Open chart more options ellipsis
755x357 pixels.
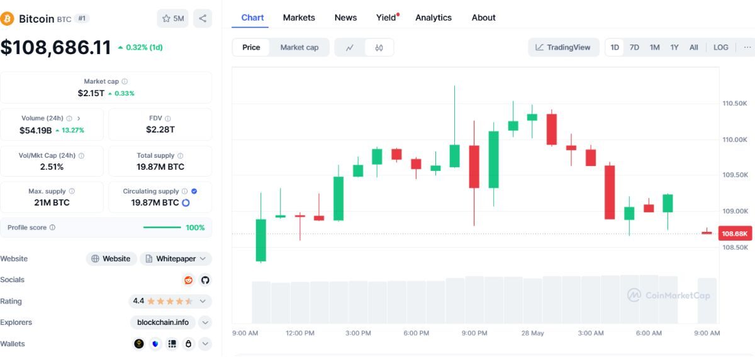point(747,47)
